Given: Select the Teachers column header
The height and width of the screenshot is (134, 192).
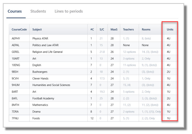Looking at the screenshot, I should point(128,30).
